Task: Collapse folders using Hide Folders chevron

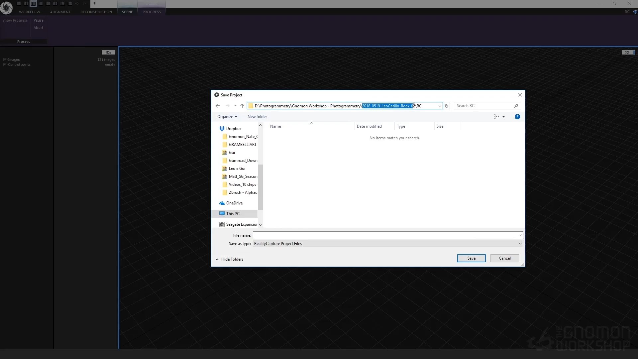Action: tap(217, 259)
